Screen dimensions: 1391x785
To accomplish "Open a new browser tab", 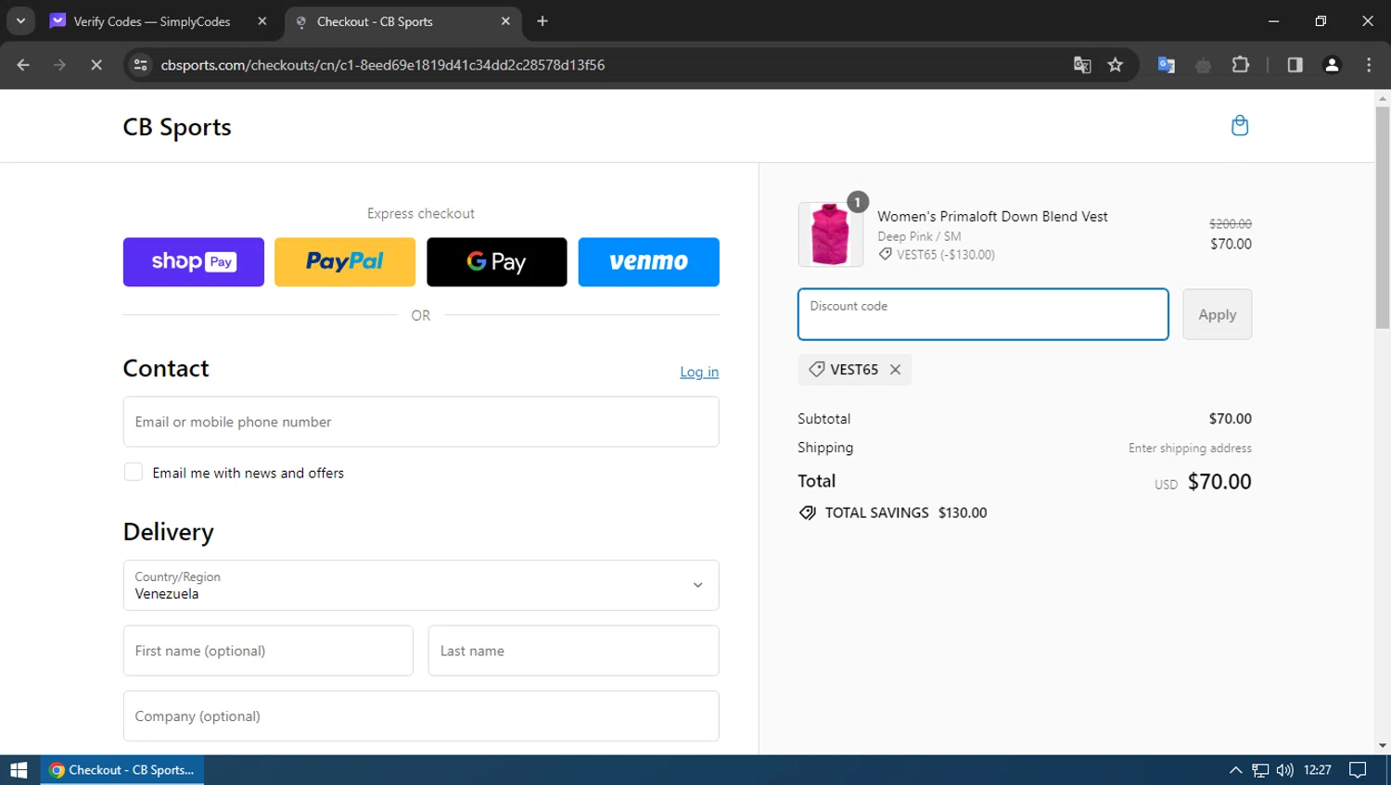I will point(542,21).
